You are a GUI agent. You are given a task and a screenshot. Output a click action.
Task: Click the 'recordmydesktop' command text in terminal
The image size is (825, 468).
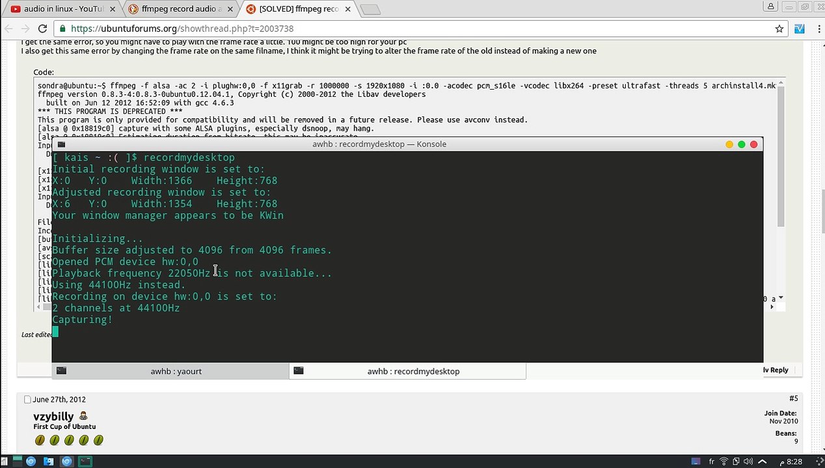(189, 157)
